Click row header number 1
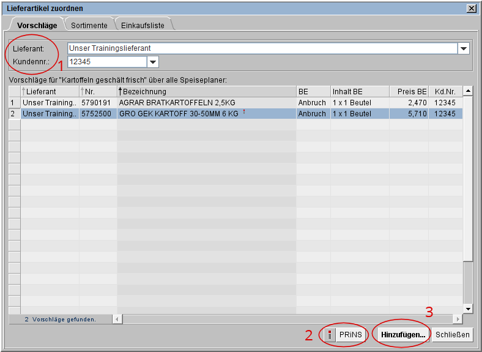Viewport: 482px width, 352px height. (15, 103)
